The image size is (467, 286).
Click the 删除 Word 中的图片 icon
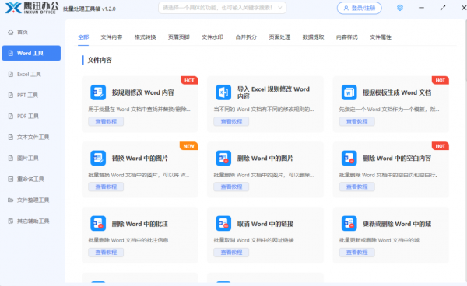[x=223, y=158]
